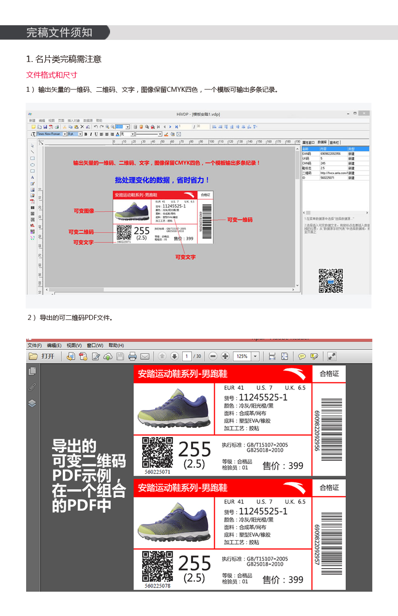Delete selection with the X icon in HiVDP
The height and width of the screenshot is (616, 398).
(82, 127)
